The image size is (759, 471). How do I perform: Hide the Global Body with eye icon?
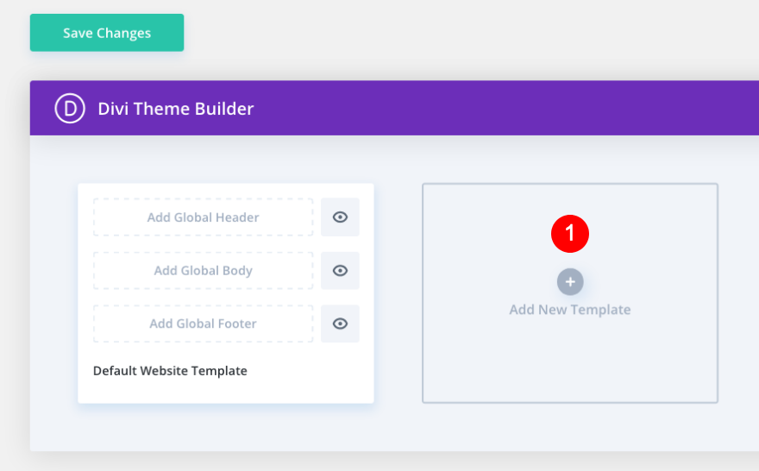340,271
